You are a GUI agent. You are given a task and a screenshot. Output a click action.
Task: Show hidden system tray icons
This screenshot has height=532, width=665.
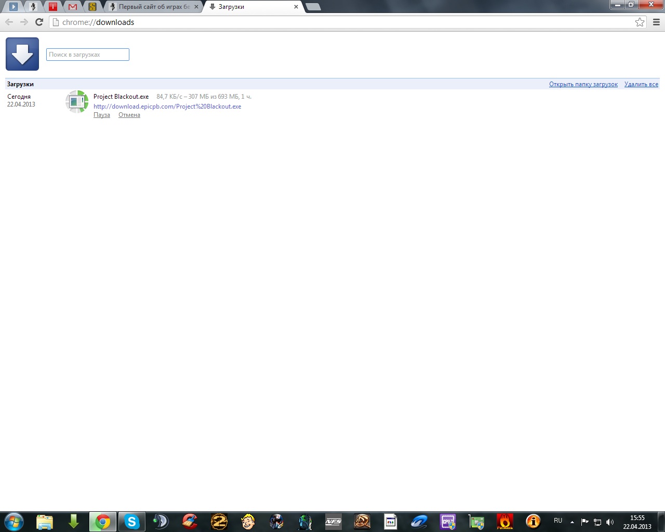coord(572,522)
